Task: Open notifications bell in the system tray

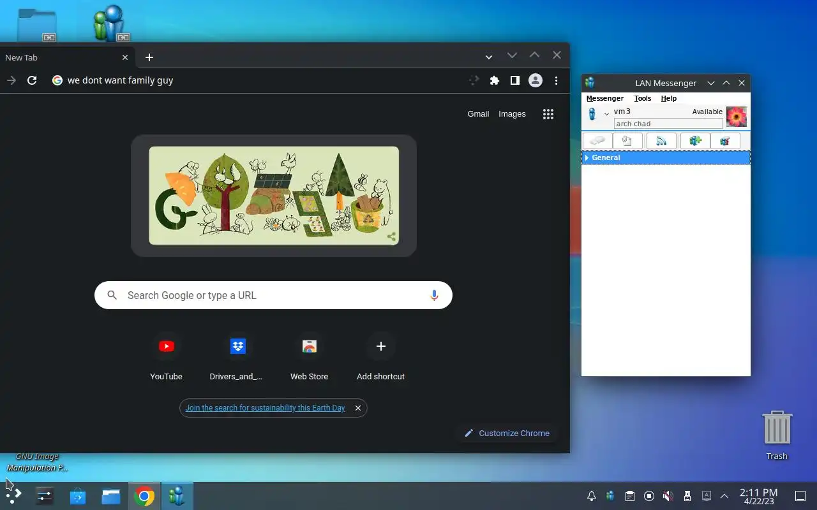Action: point(592,496)
